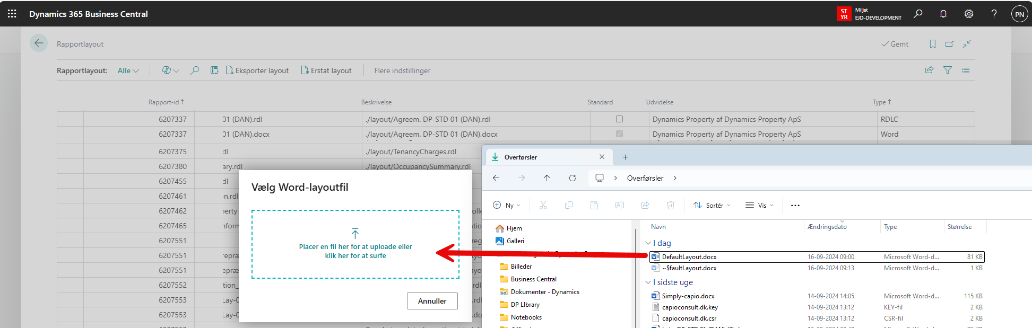Select Galleri in the Explorer sidebar
This screenshot has width=1032, height=328.
[x=510, y=241]
